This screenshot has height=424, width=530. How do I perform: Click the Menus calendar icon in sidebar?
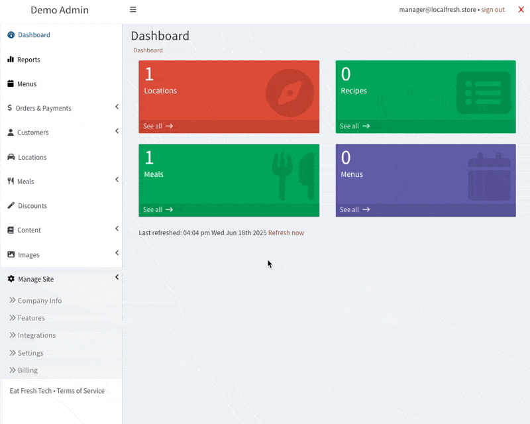(x=11, y=83)
